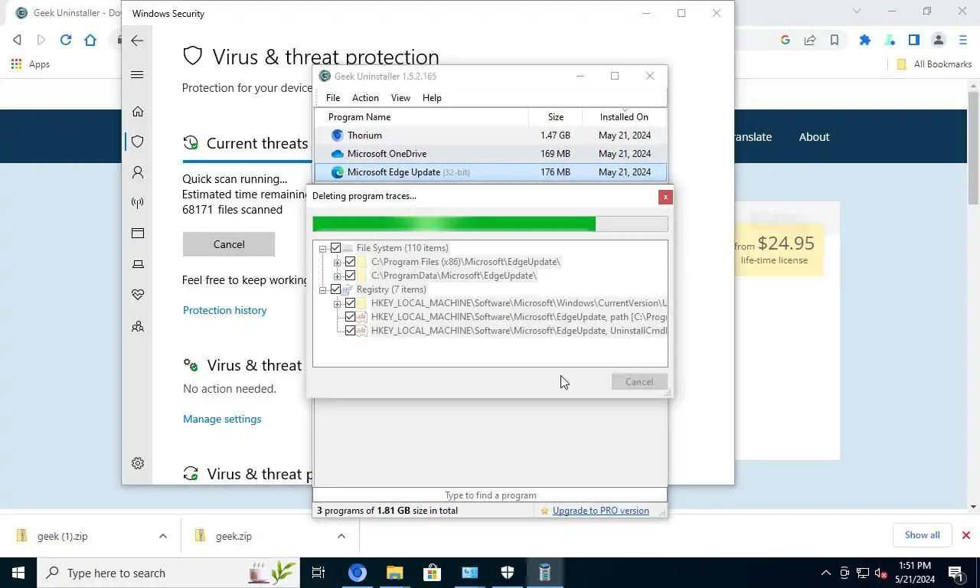Open Firewall & network protection sidebar icon

(x=138, y=203)
